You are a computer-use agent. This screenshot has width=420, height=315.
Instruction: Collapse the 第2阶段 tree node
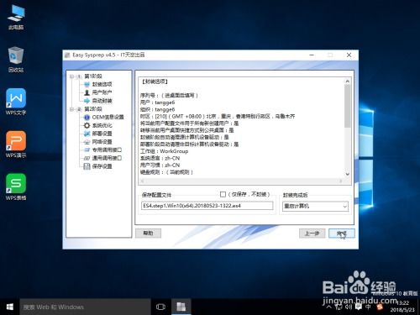point(72,109)
